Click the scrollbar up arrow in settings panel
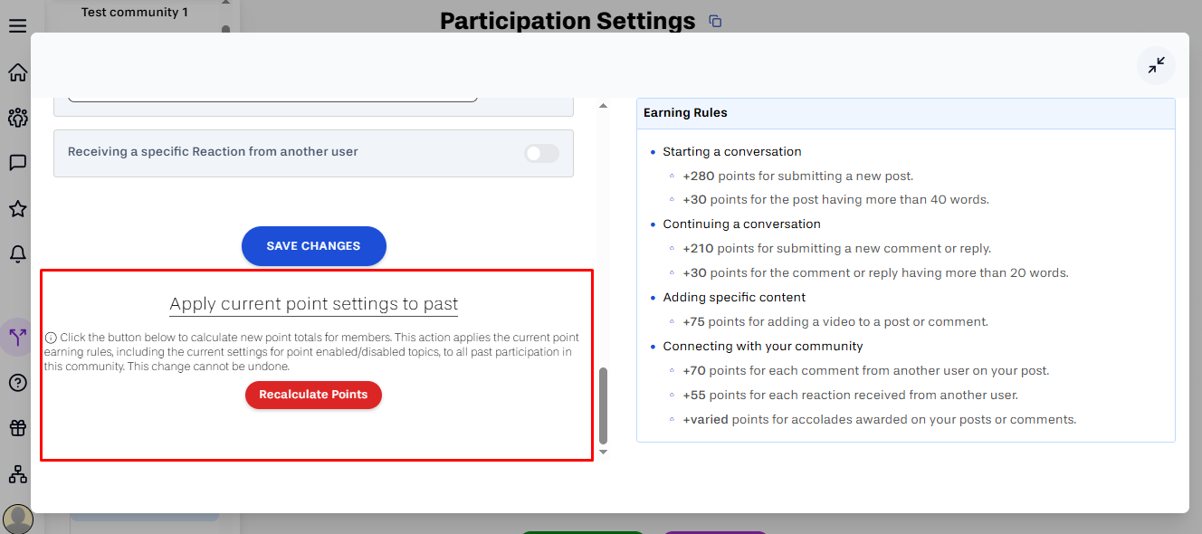The image size is (1202, 534). pyautogui.click(x=604, y=107)
